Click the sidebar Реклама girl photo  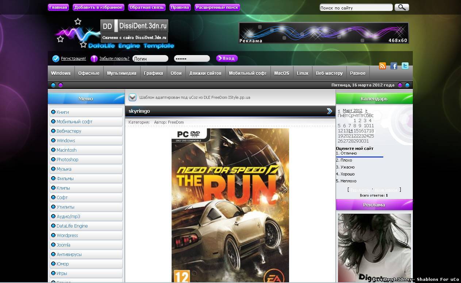pyautogui.click(x=374, y=248)
